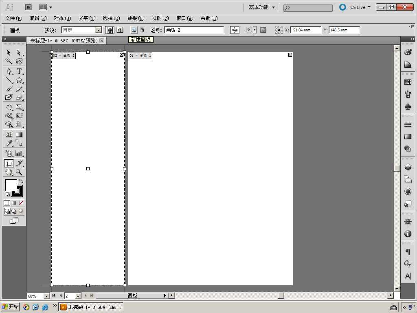Pick the Perspective Grid tool
Screen dimensions: 417x313
pyautogui.click(x=19, y=124)
